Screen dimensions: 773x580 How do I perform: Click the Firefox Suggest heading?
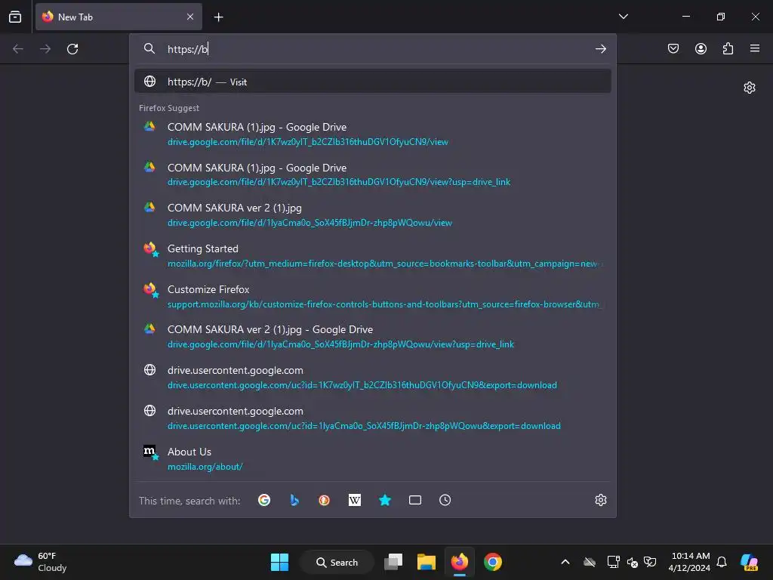pyautogui.click(x=169, y=108)
